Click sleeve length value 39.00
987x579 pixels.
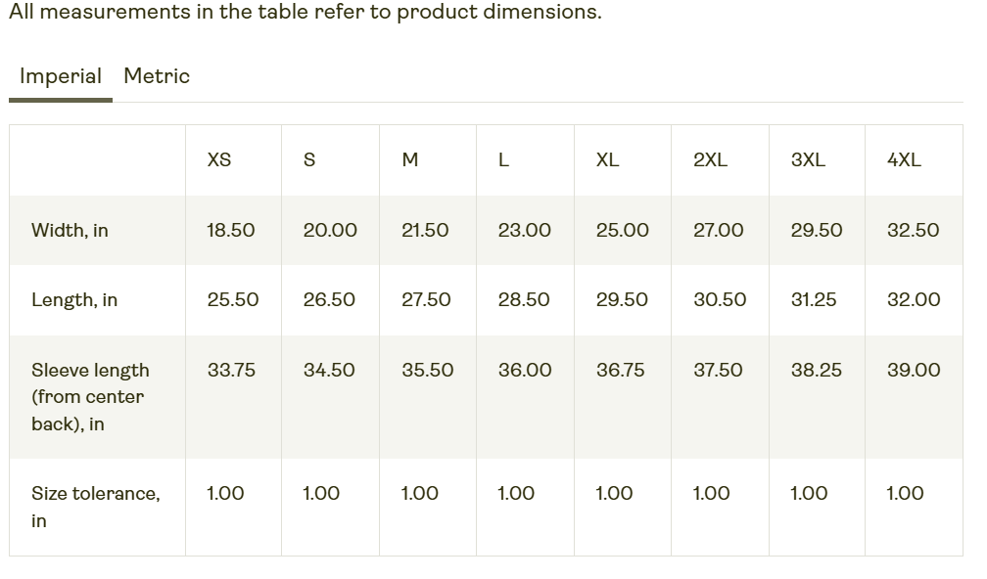tap(913, 371)
